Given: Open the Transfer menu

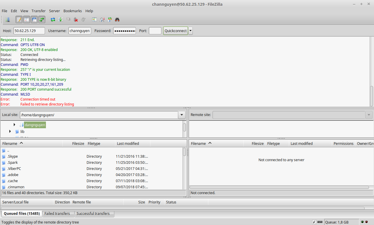Looking at the screenshot, I should pos(39,11).
